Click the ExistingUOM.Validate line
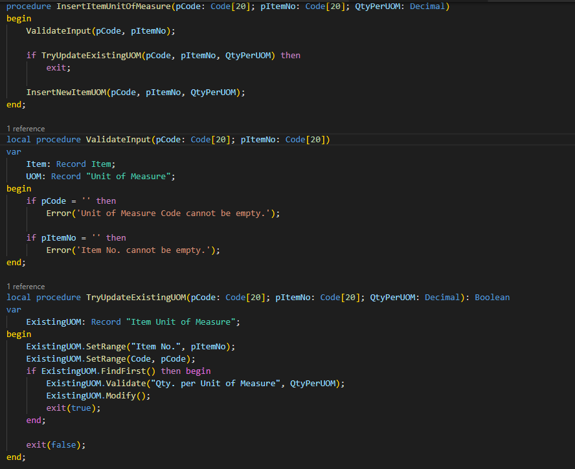This screenshot has width=575, height=469. 196,384
